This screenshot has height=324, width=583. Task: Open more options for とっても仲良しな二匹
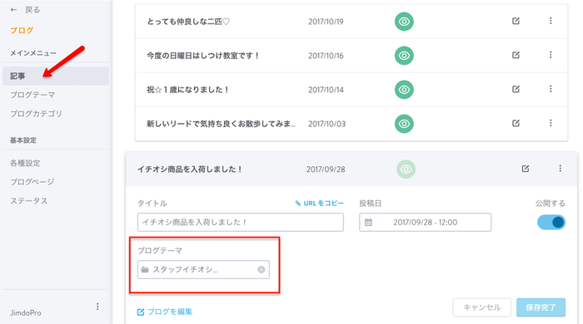[x=551, y=21]
